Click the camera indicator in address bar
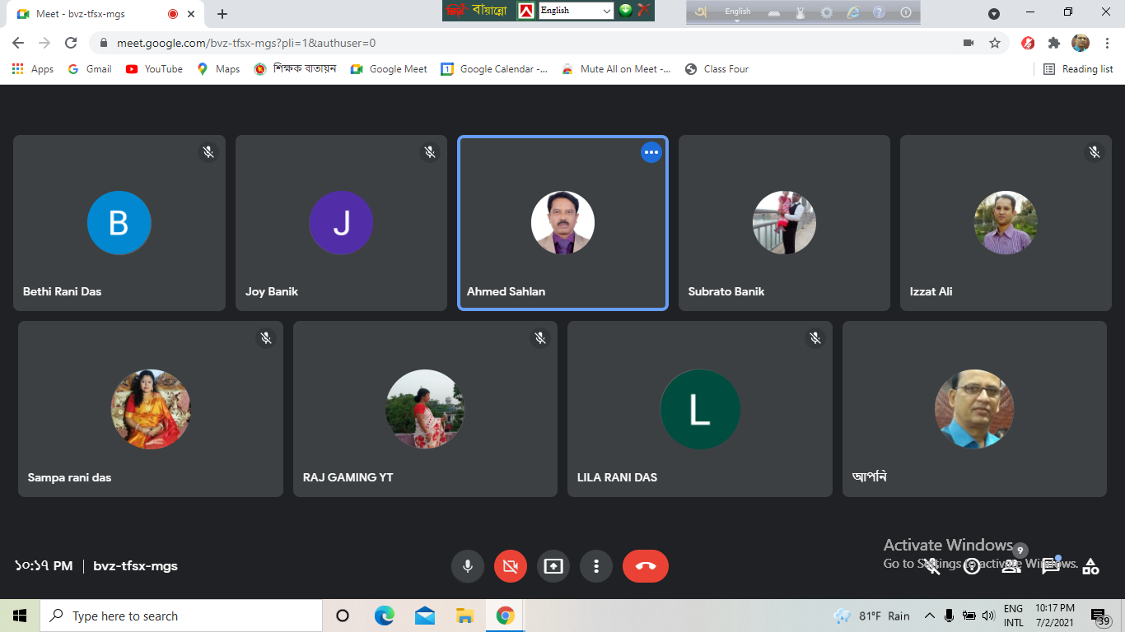Screen dimensions: 1125x632 (969, 43)
